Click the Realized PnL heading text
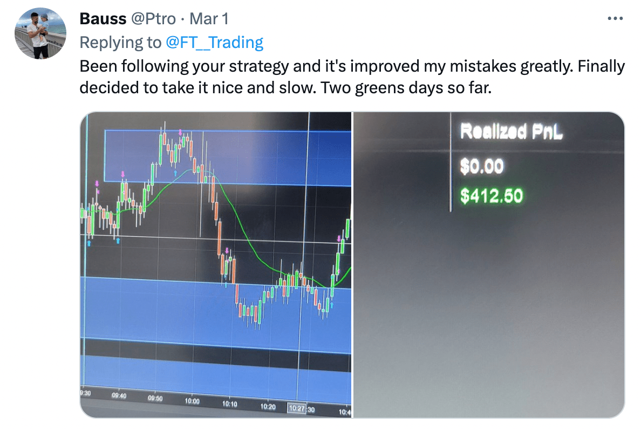641x429 pixels. click(511, 132)
